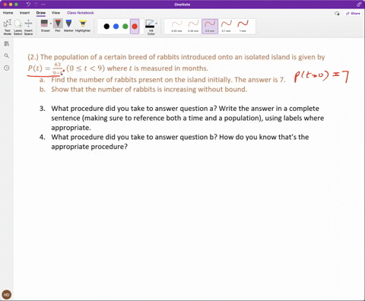This screenshot has width=365, height=301.
Task: Select the Lasso Select tool
Action: pyautogui.click(x=18, y=27)
